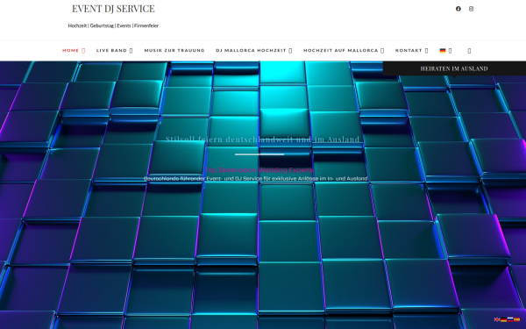
Task: Click 'Top Destination Wedding Experte' text
Action: pos(259,170)
